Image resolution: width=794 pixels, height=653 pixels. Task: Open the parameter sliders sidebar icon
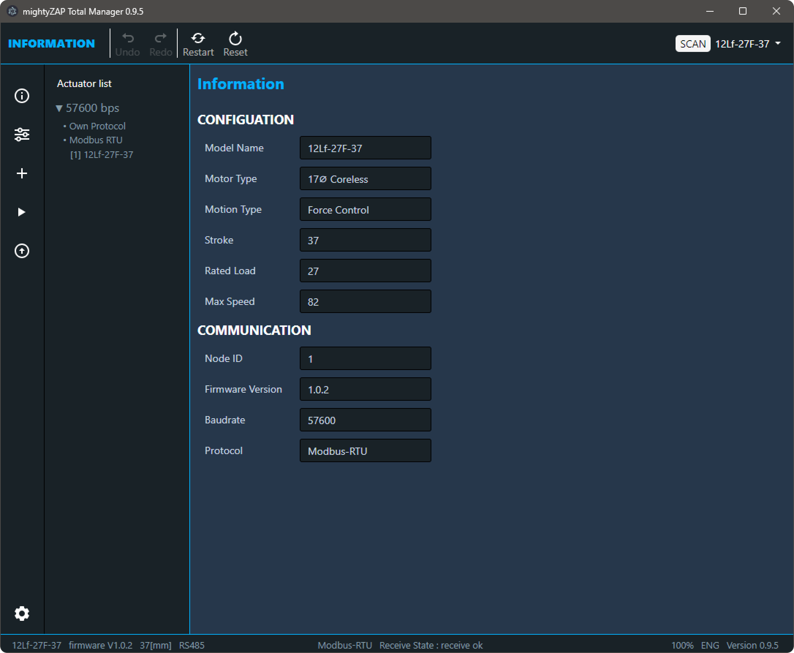[22, 134]
